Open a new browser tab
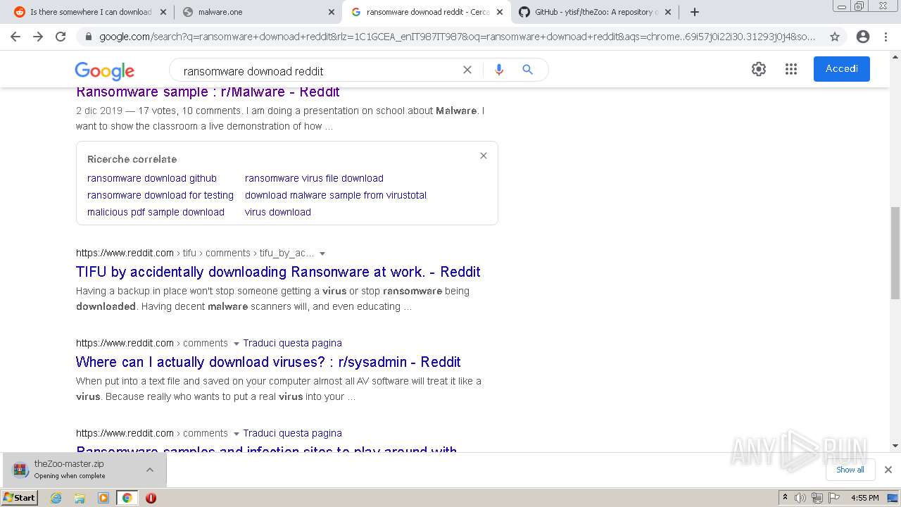 (x=695, y=12)
